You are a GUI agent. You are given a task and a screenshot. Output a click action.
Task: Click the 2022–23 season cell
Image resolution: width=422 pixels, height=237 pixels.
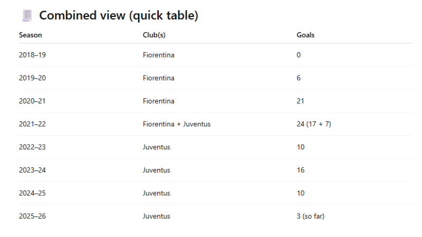pyautogui.click(x=32, y=147)
